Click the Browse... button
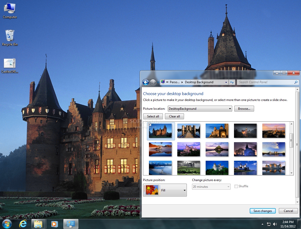 pos(244,109)
